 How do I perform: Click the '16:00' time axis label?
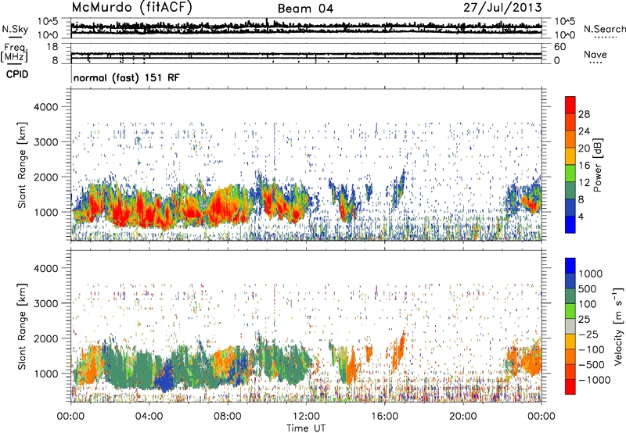(384, 417)
